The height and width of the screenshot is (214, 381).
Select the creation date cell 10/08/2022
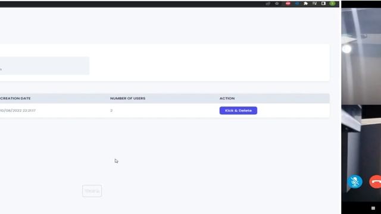18,111
